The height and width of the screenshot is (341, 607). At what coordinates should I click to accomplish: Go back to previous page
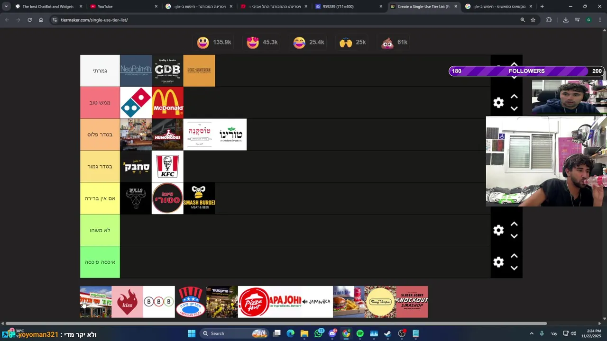click(7, 20)
